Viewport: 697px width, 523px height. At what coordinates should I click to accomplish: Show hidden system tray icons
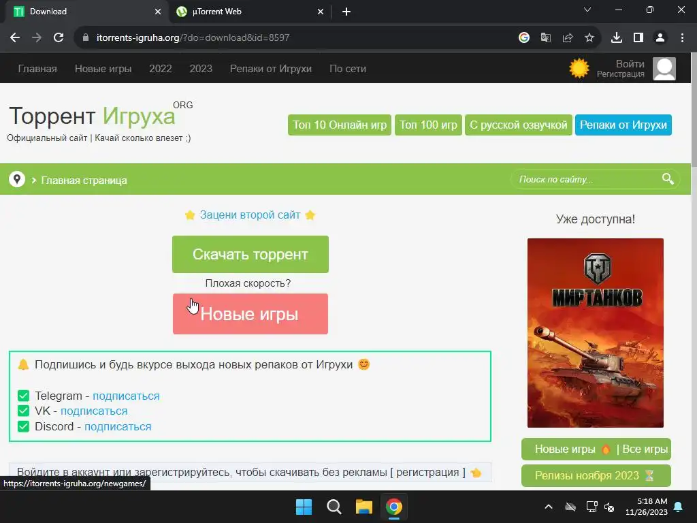coord(549,507)
